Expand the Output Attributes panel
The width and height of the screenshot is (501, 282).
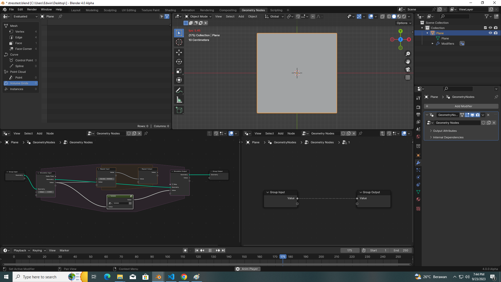pos(445,131)
